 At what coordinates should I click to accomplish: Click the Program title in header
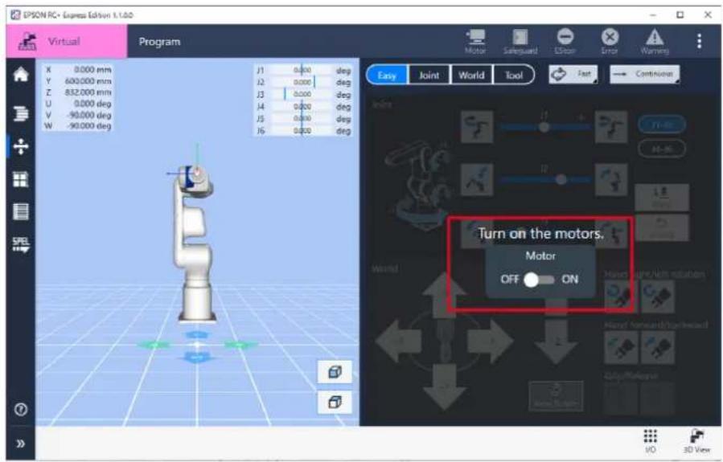(x=159, y=42)
